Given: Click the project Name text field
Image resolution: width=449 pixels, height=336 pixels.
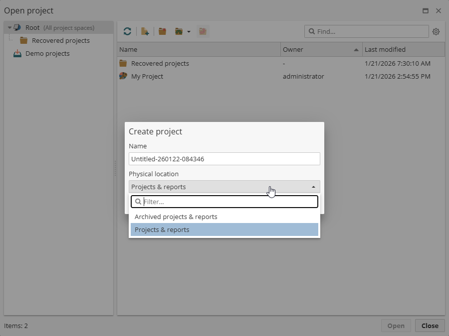Looking at the screenshot, I should (x=224, y=159).
